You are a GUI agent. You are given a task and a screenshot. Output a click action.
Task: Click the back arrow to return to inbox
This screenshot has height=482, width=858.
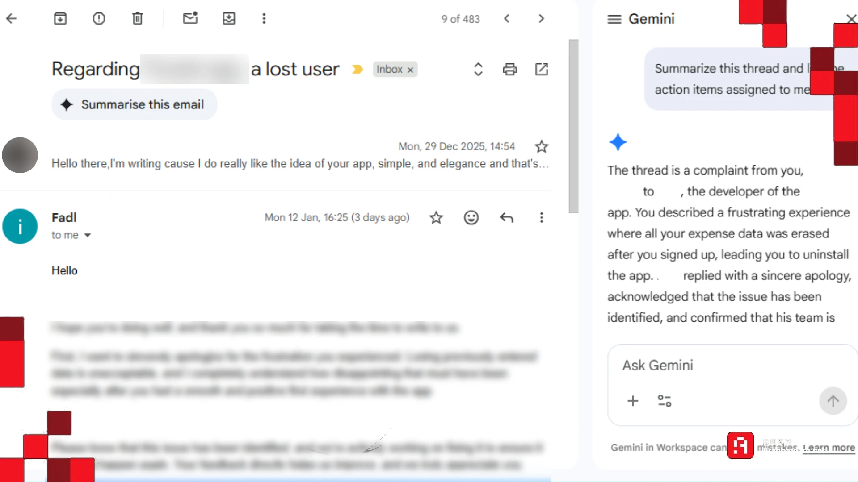coord(12,18)
